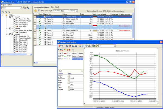Click the eye visibility column header icon
Viewport: 163px width, 109px height.
point(61,49)
